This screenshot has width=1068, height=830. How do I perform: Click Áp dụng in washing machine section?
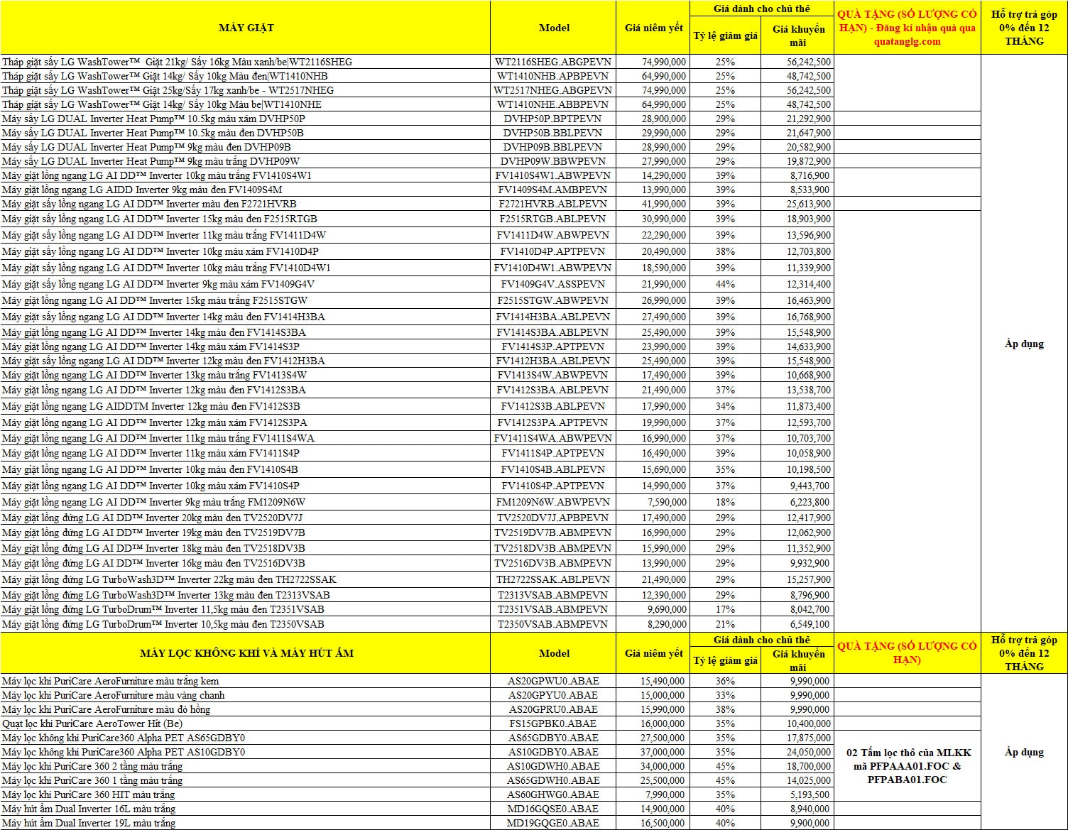(1024, 344)
